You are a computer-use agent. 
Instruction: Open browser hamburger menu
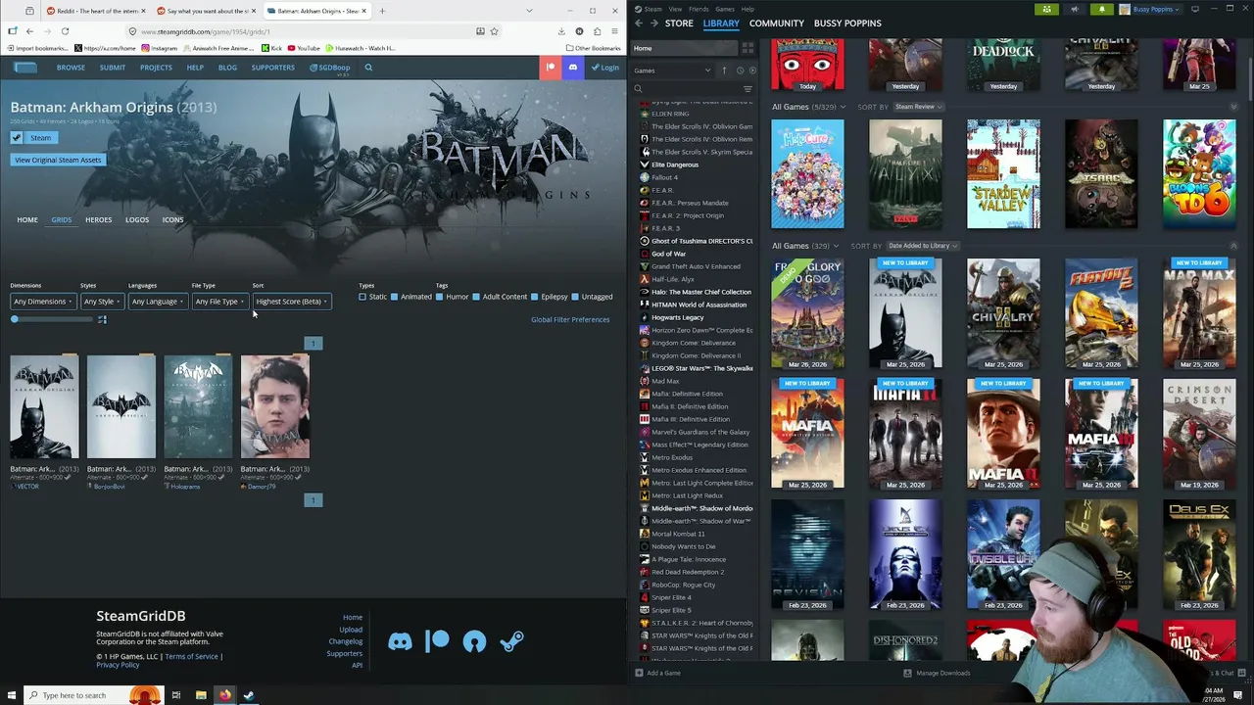[614, 31]
